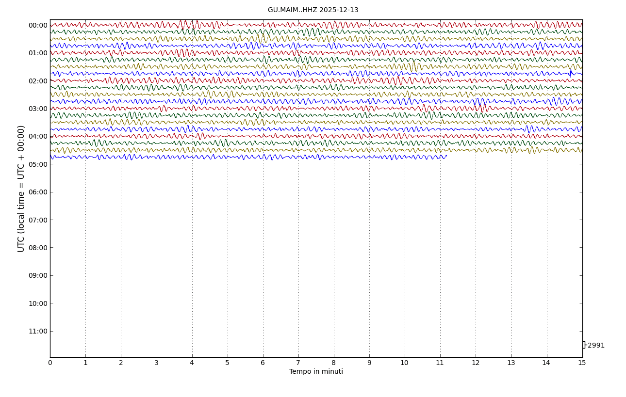This screenshot has width=626, height=397.
Task: Click minute 8 on the horizontal axis
Action: pyautogui.click(x=334, y=363)
